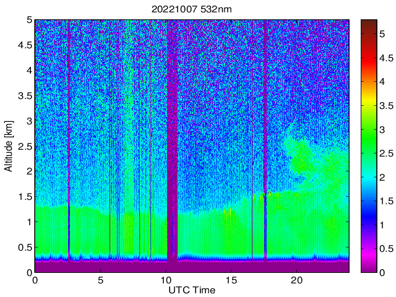The width and height of the screenshot is (396, 297).
Task: Click the x-axis tick label 15
Action: (231, 280)
